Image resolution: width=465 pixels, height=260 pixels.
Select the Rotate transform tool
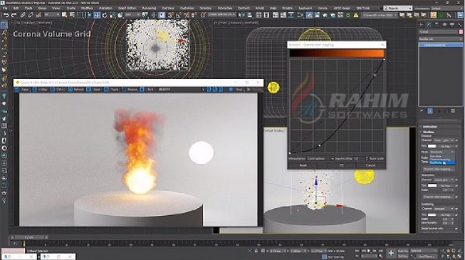(105, 15)
